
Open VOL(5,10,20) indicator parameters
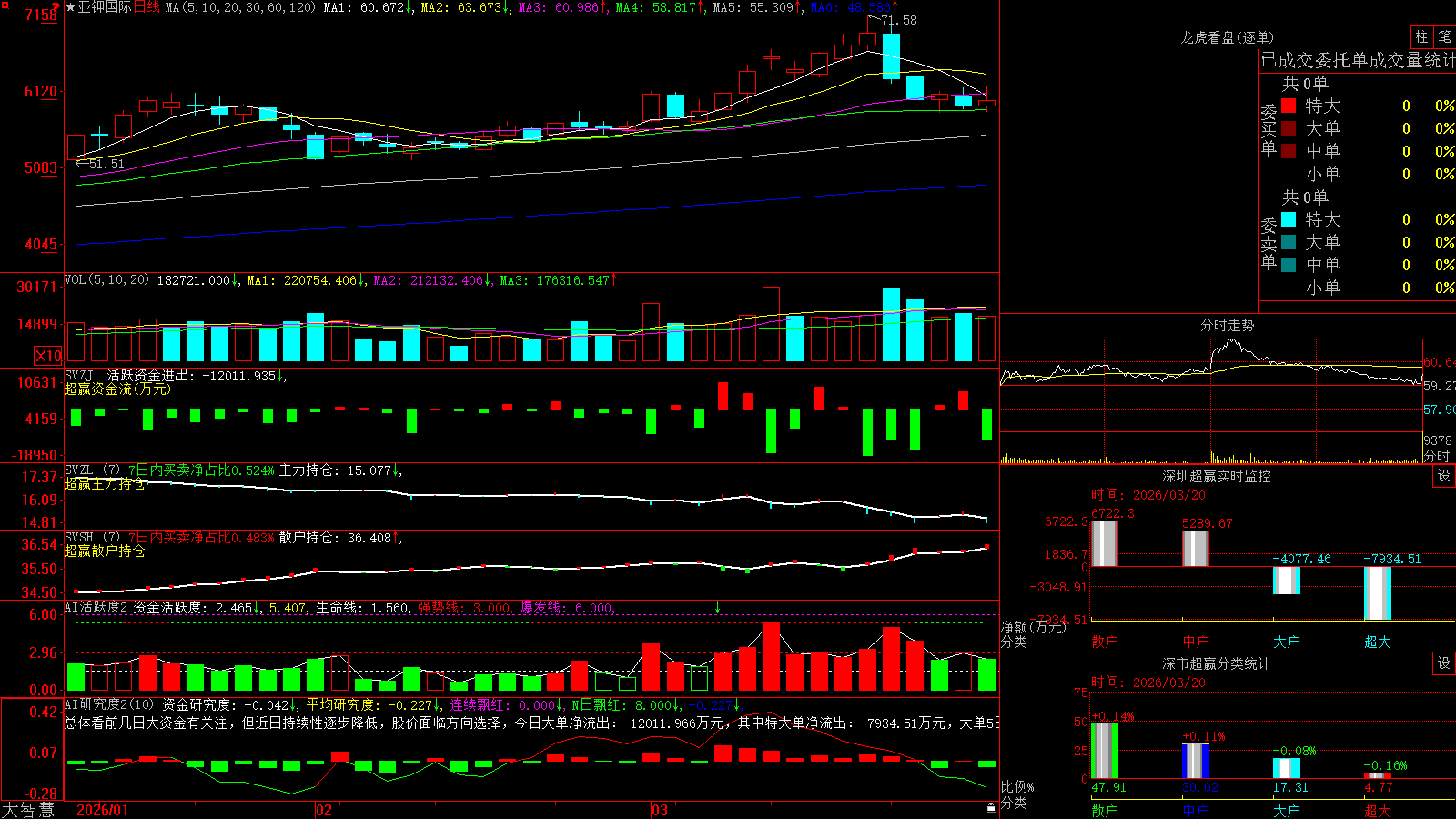(106, 280)
